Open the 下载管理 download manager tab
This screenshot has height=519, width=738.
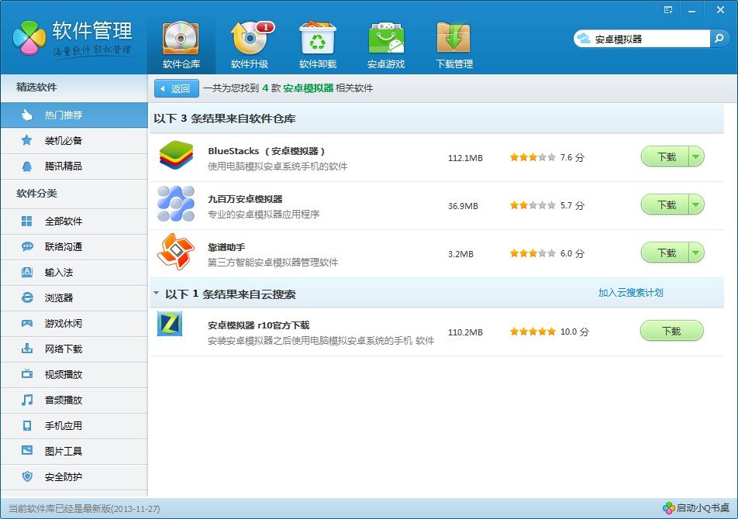pos(454,46)
